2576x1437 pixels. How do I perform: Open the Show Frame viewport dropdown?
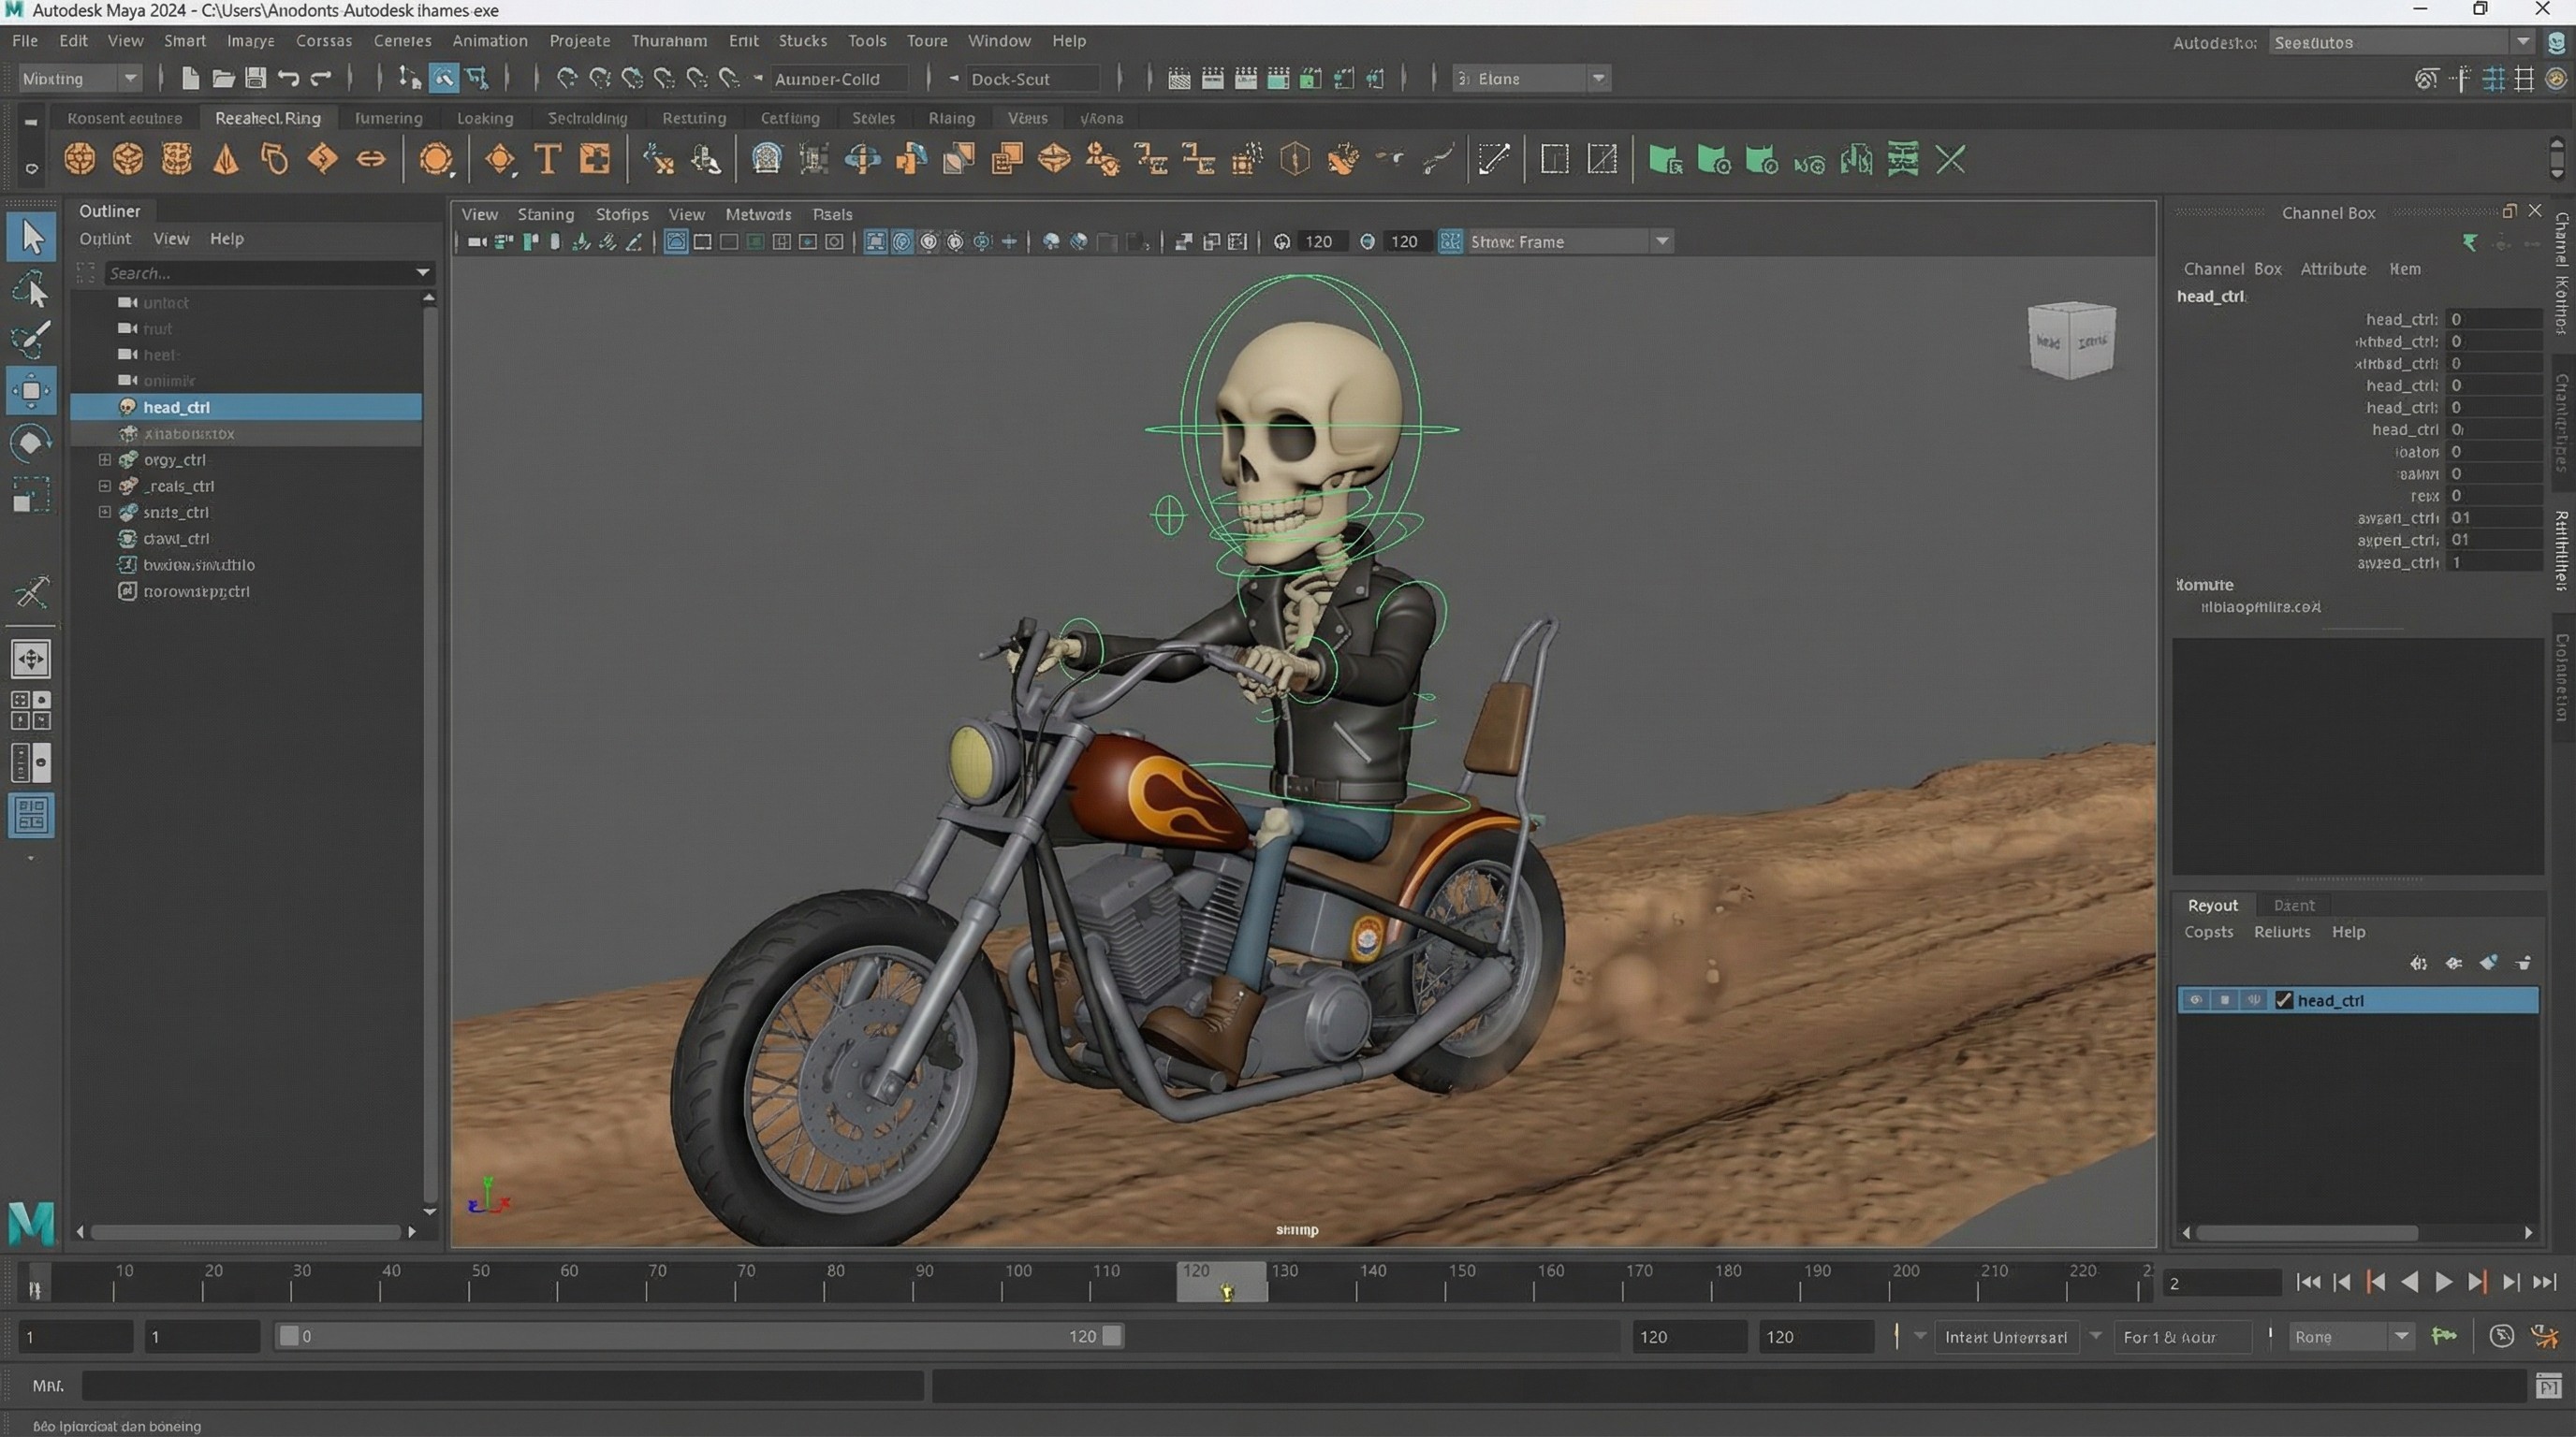(1661, 241)
